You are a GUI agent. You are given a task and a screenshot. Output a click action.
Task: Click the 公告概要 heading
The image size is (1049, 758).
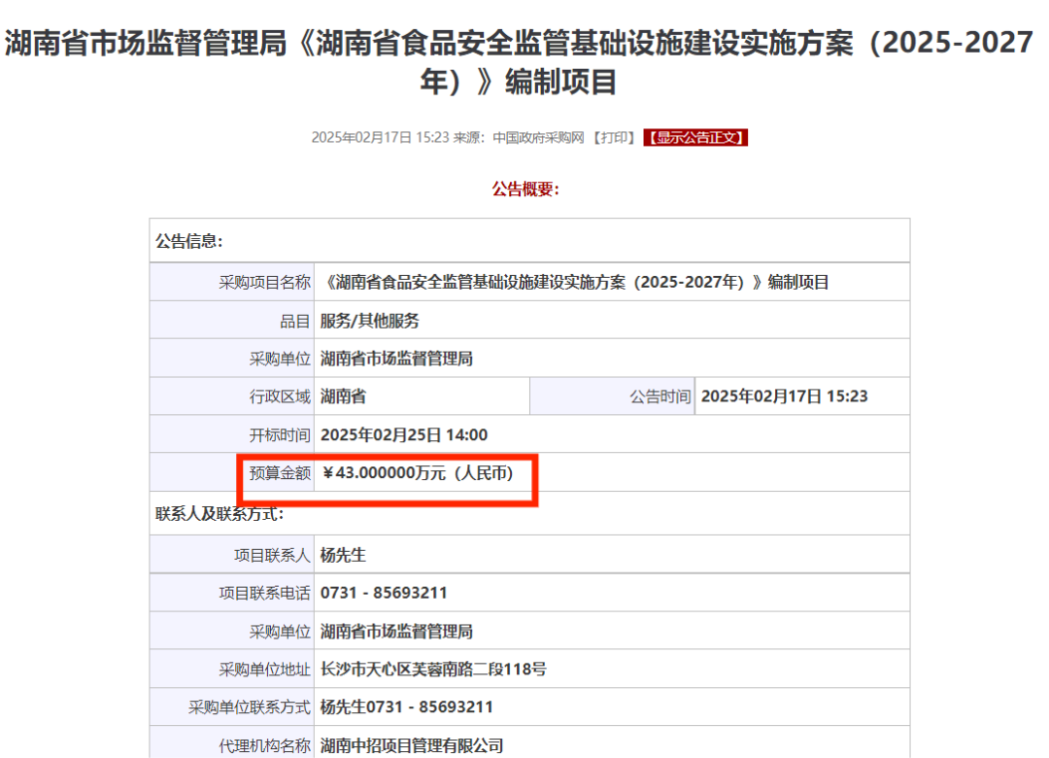[525, 189]
